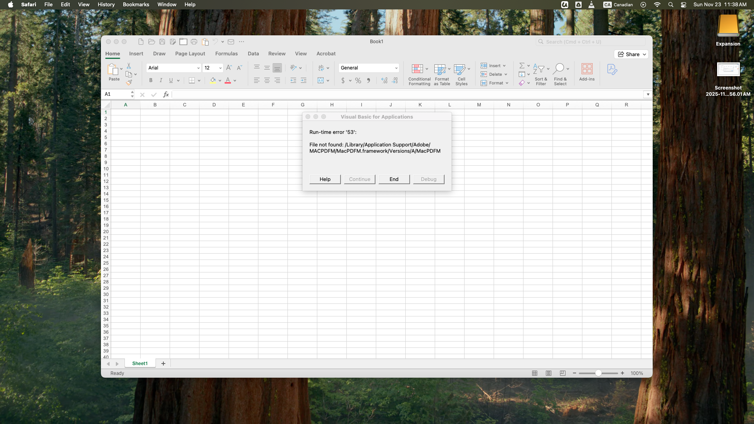
Task: Click the Increase Font Size icon
Action: 229,68
